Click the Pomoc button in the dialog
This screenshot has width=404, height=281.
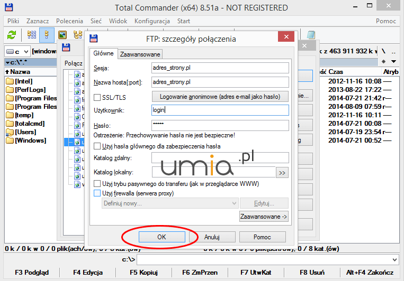tap(262, 237)
